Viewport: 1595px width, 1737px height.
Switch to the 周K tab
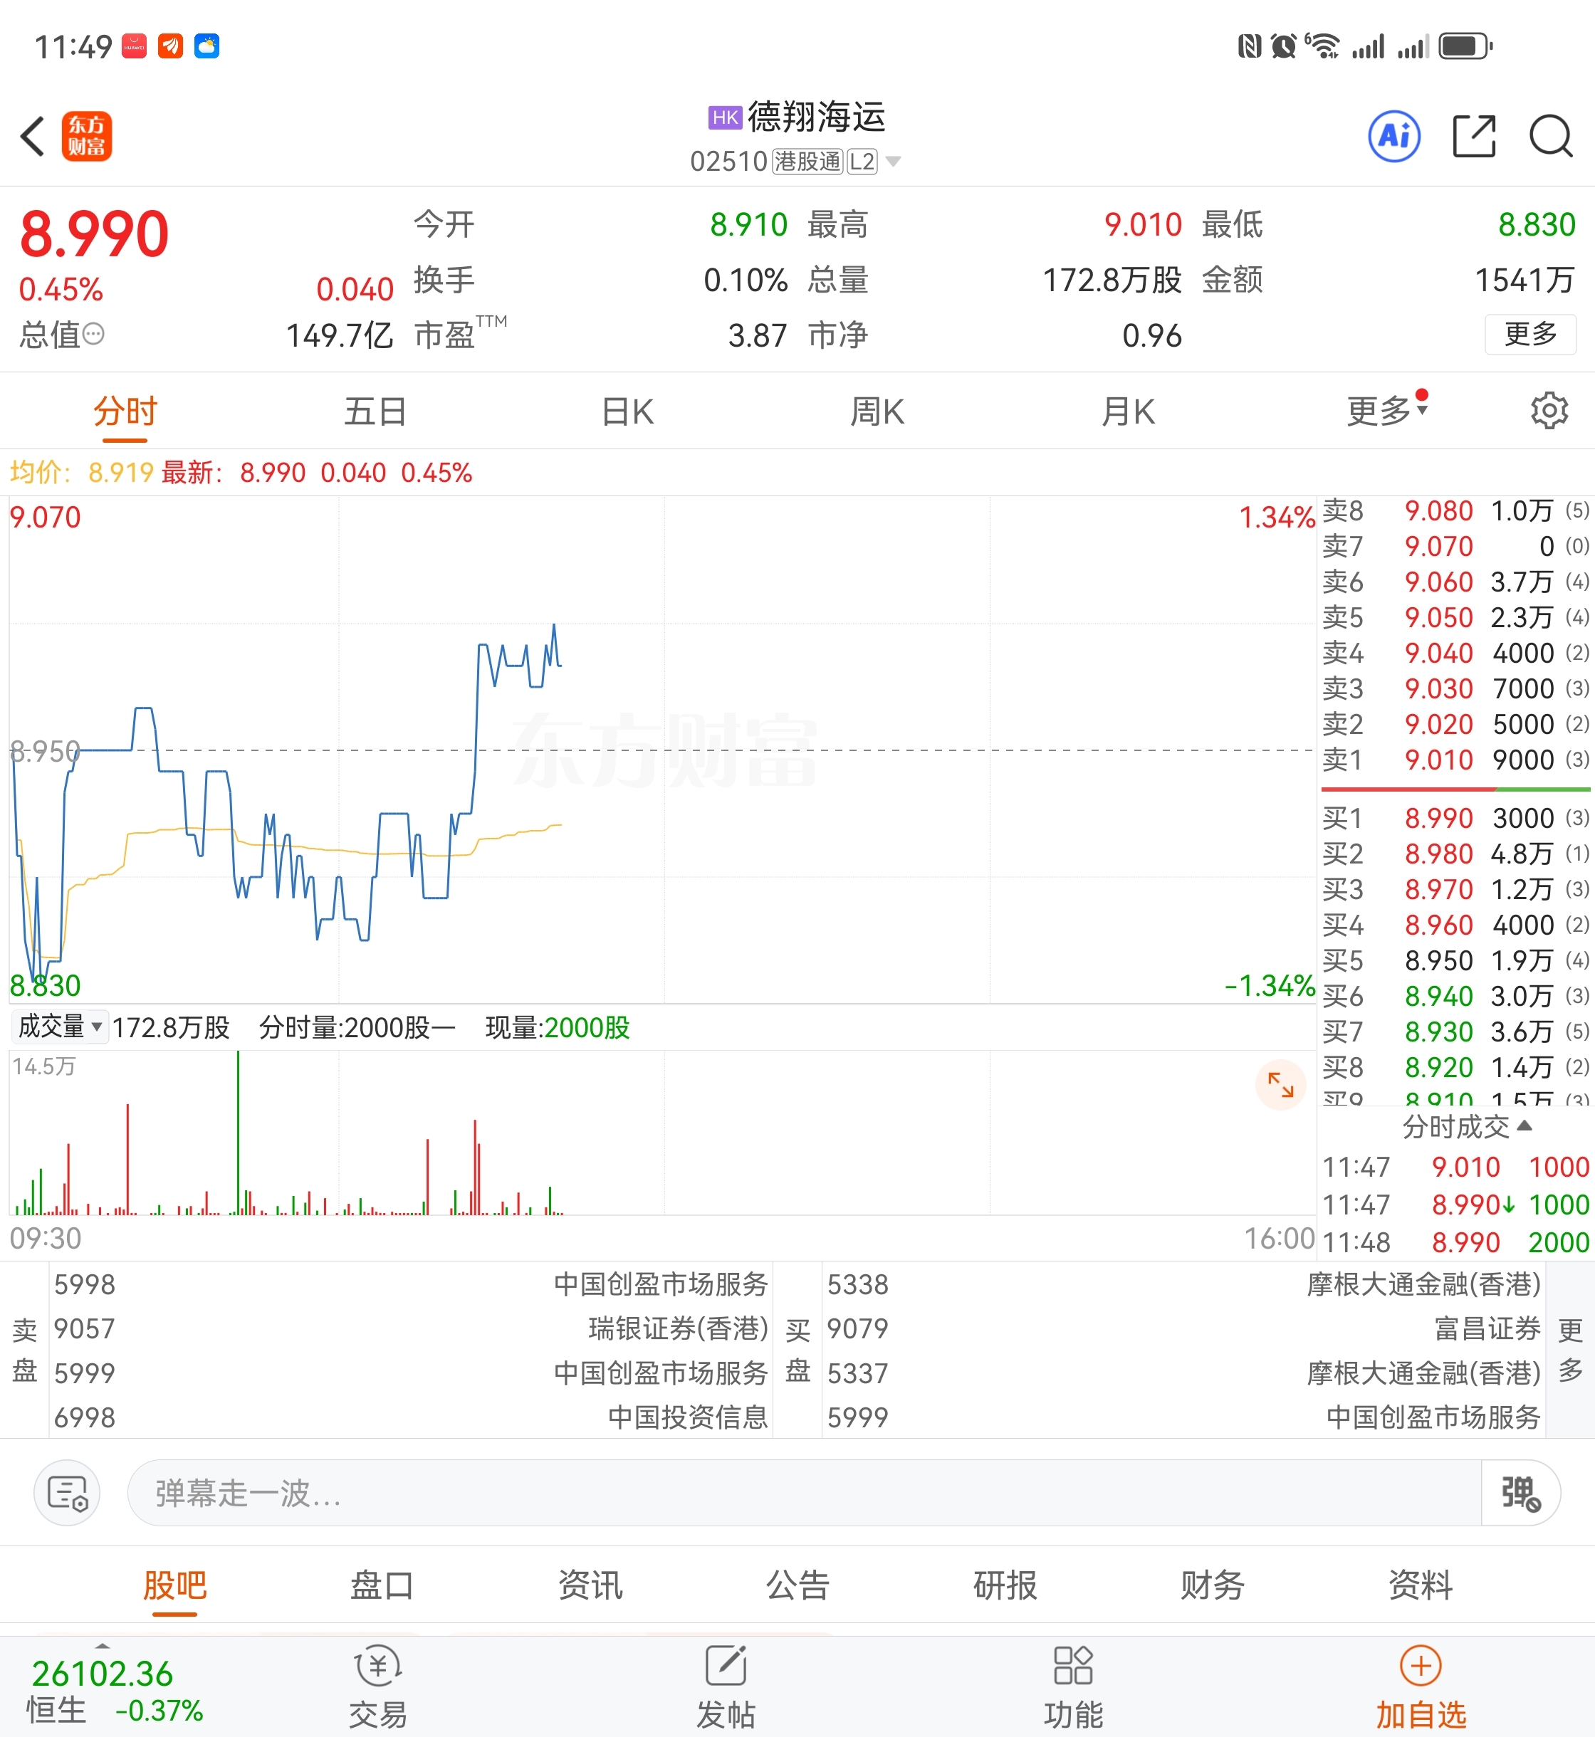(878, 411)
